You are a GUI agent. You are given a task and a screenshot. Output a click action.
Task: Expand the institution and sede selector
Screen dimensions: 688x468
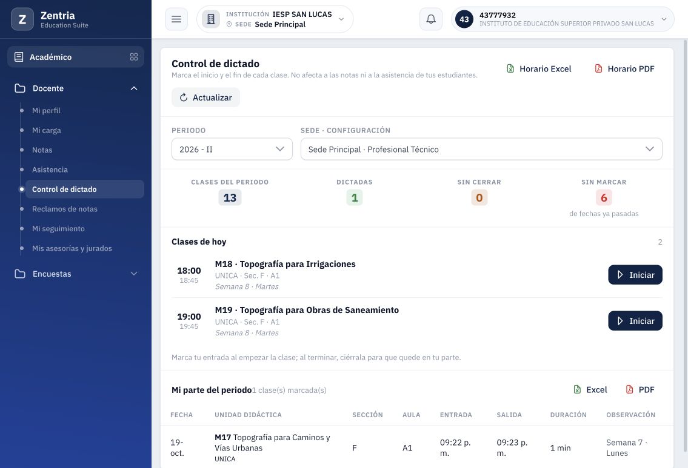pos(275,19)
